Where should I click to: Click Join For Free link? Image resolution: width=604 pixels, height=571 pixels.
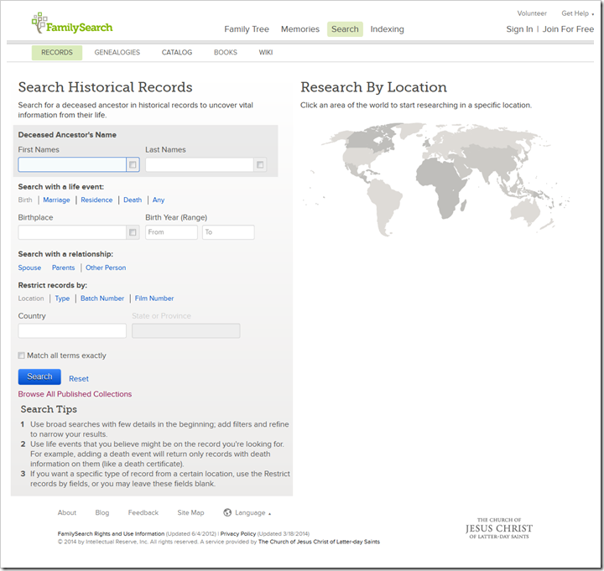(x=568, y=29)
